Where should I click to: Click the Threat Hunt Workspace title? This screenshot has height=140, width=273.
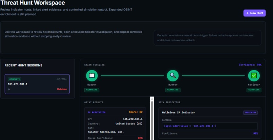(x=33, y=3)
